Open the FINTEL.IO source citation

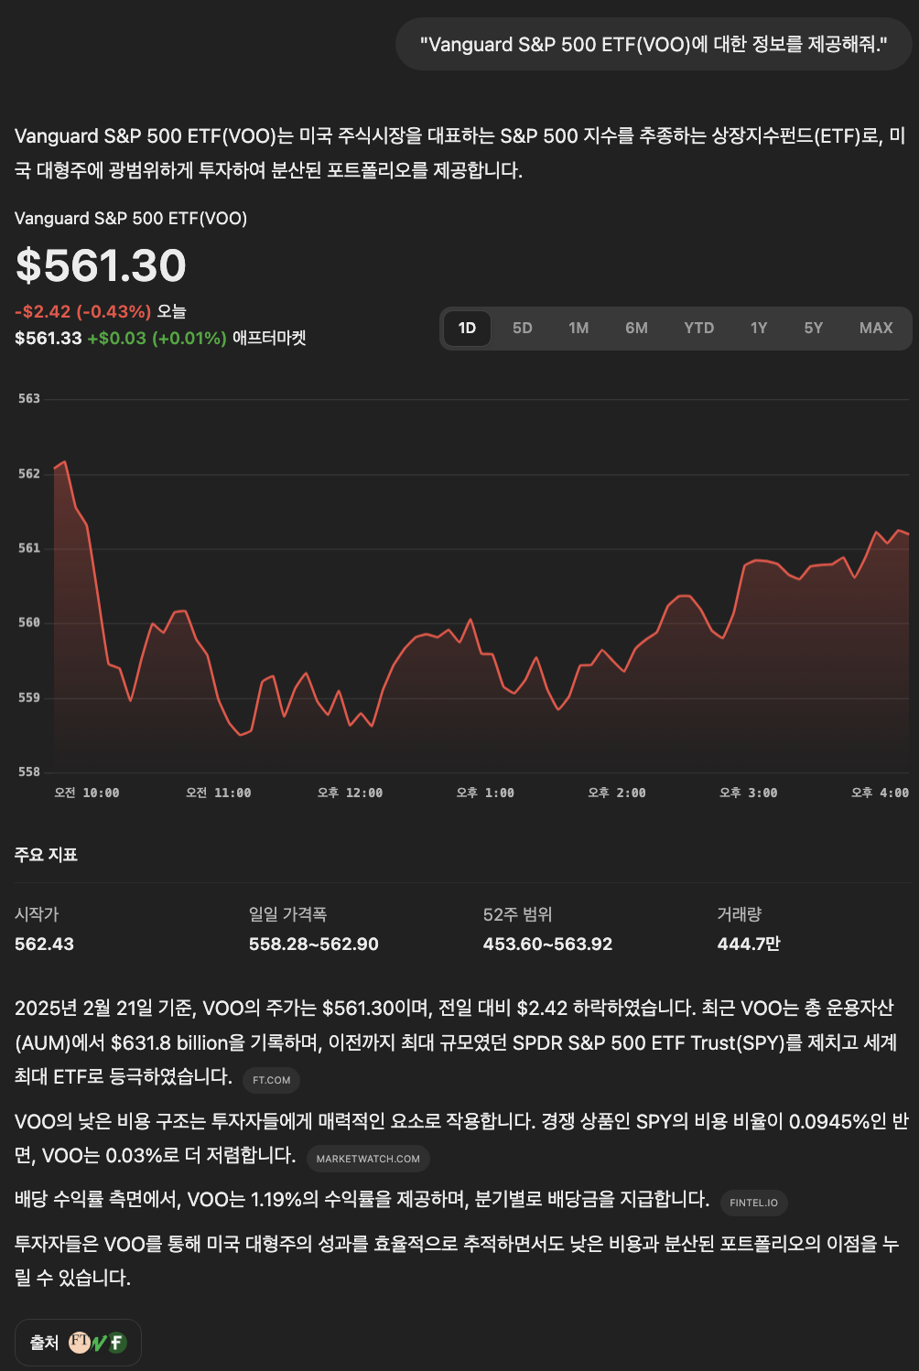[753, 1203]
